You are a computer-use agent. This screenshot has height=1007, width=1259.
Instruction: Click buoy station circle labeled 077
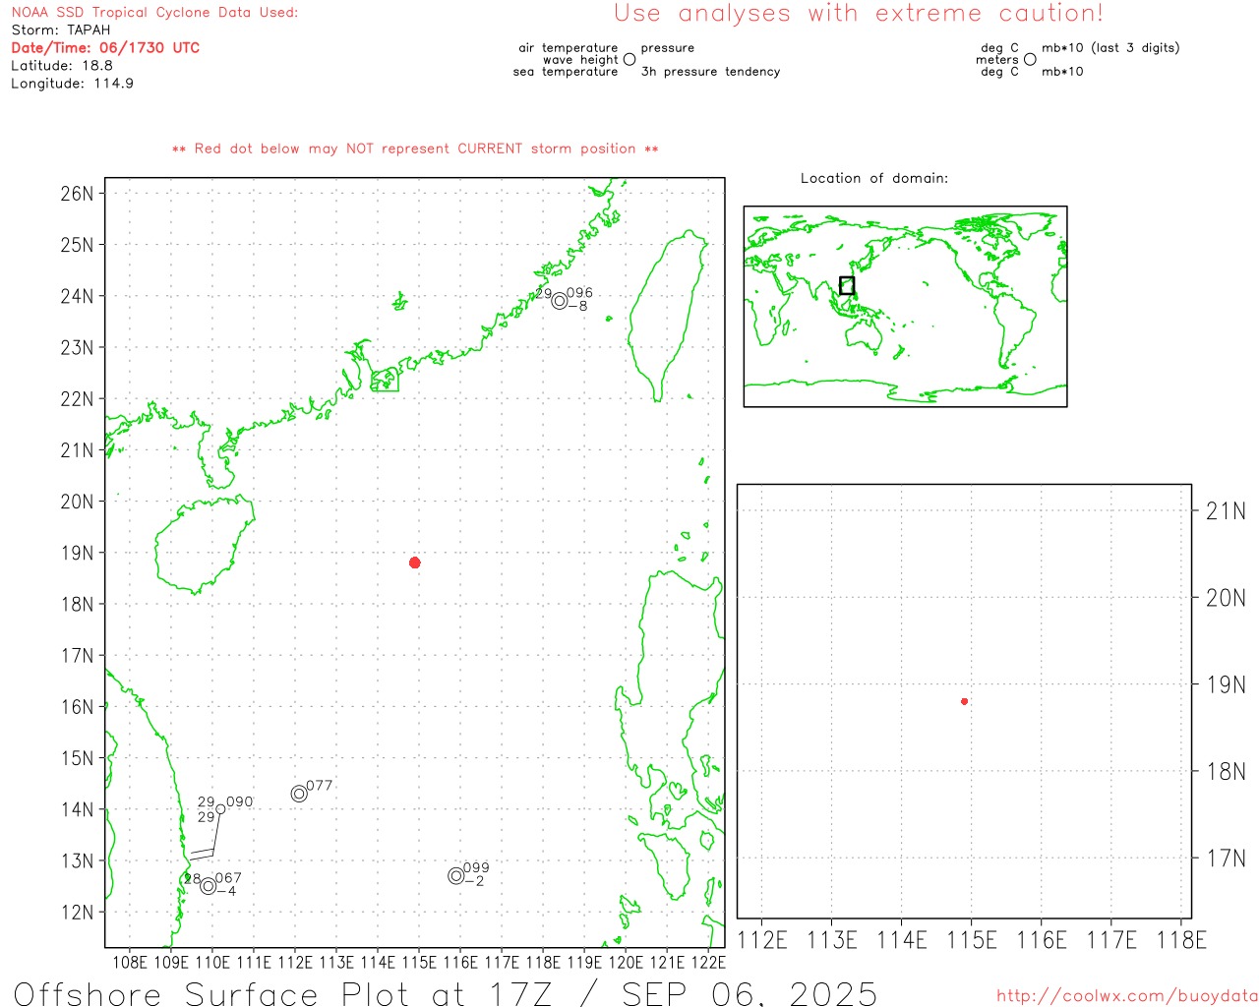(x=299, y=794)
